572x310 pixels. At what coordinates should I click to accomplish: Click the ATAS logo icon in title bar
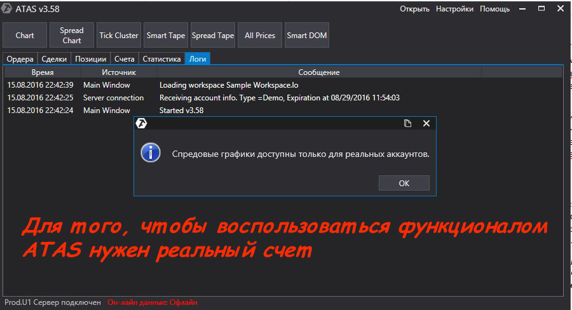(x=6, y=8)
